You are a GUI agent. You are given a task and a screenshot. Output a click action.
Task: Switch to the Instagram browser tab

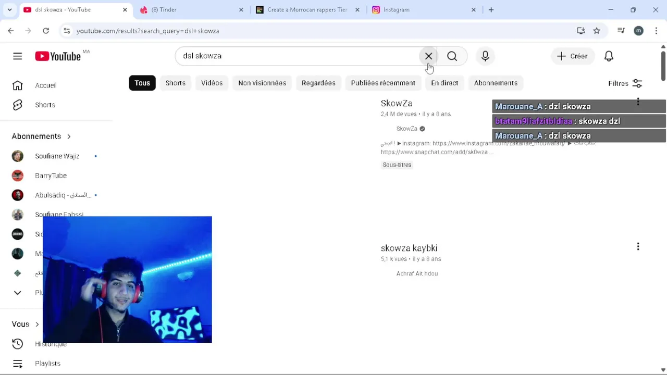click(x=424, y=10)
